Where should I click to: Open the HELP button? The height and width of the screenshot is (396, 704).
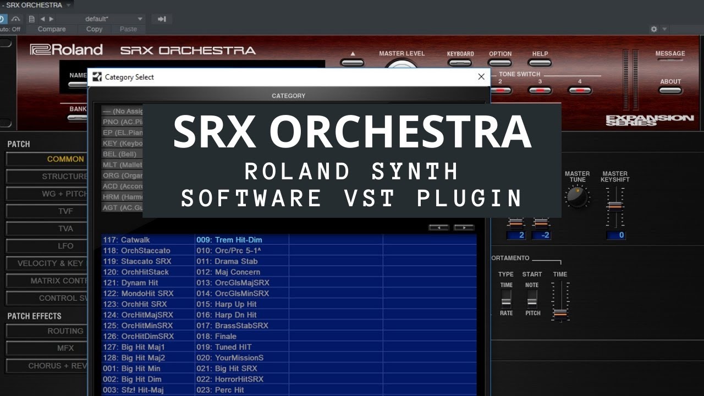tap(540, 62)
